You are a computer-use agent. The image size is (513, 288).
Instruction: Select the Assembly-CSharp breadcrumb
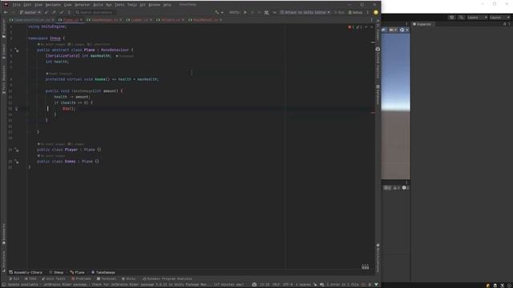26,272
